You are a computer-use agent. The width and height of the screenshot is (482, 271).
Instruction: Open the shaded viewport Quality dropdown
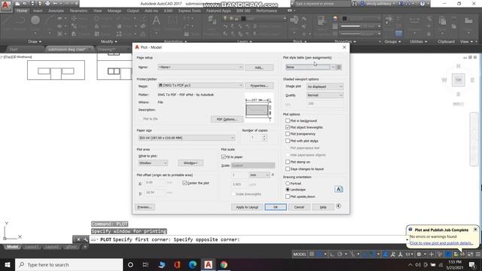click(325, 96)
